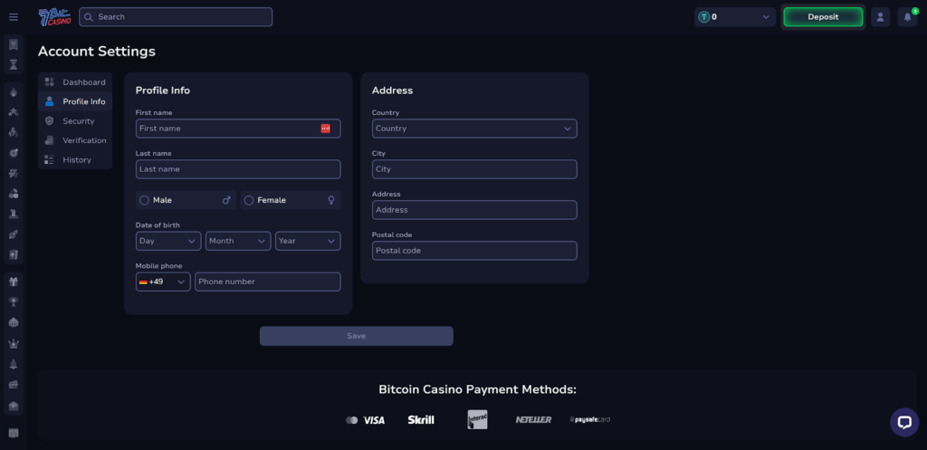Open the hamburger menu icon

tap(13, 16)
